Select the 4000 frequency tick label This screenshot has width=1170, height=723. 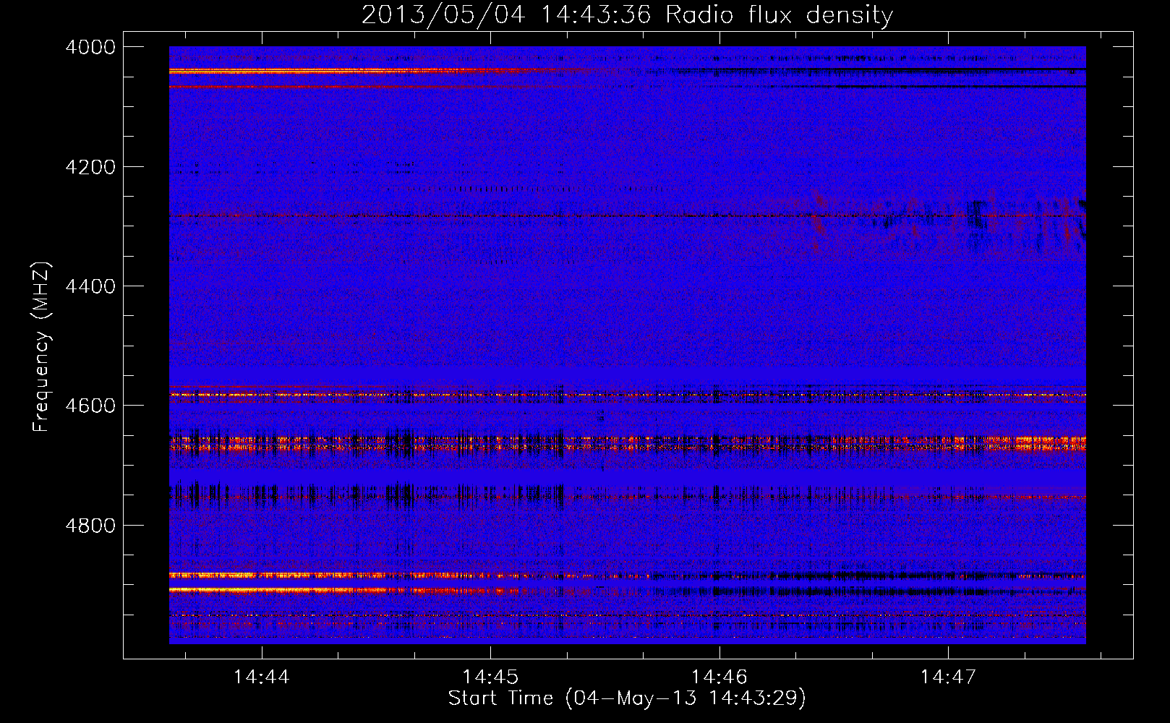[x=90, y=47]
